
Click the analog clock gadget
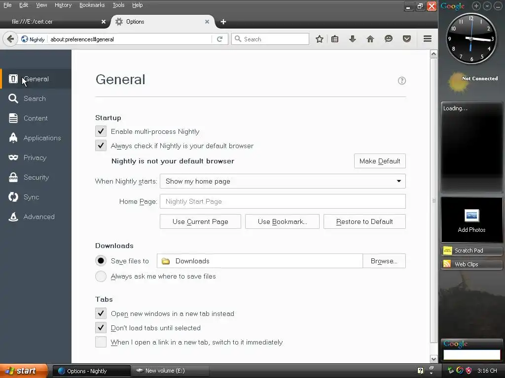coord(471,39)
